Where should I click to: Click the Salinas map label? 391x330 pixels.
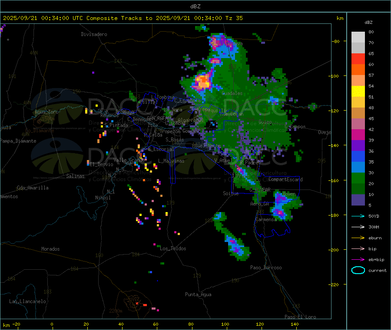tap(75, 176)
